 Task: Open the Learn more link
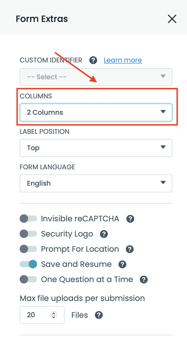[x=123, y=60]
